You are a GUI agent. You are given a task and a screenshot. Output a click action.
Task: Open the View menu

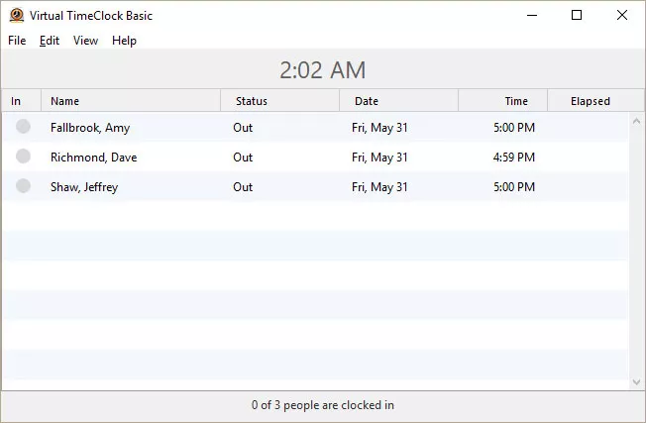coord(85,41)
